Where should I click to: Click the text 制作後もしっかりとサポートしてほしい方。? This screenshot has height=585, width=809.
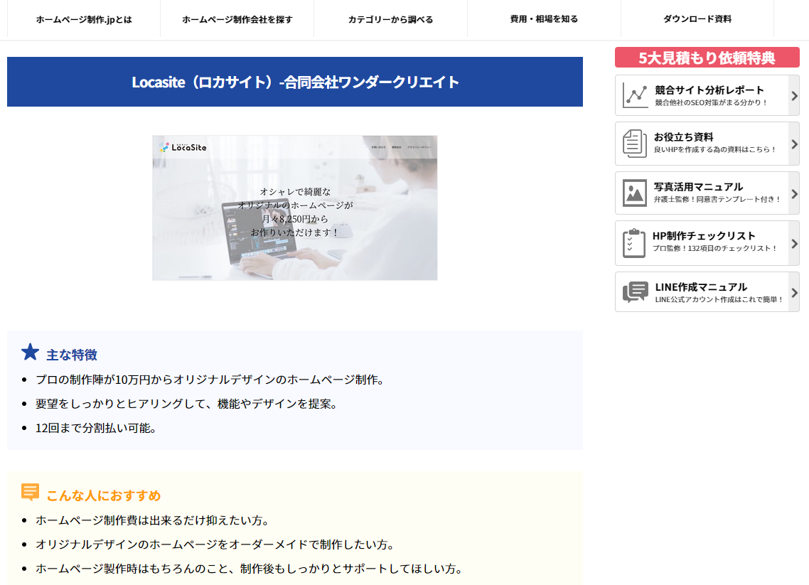351,569
